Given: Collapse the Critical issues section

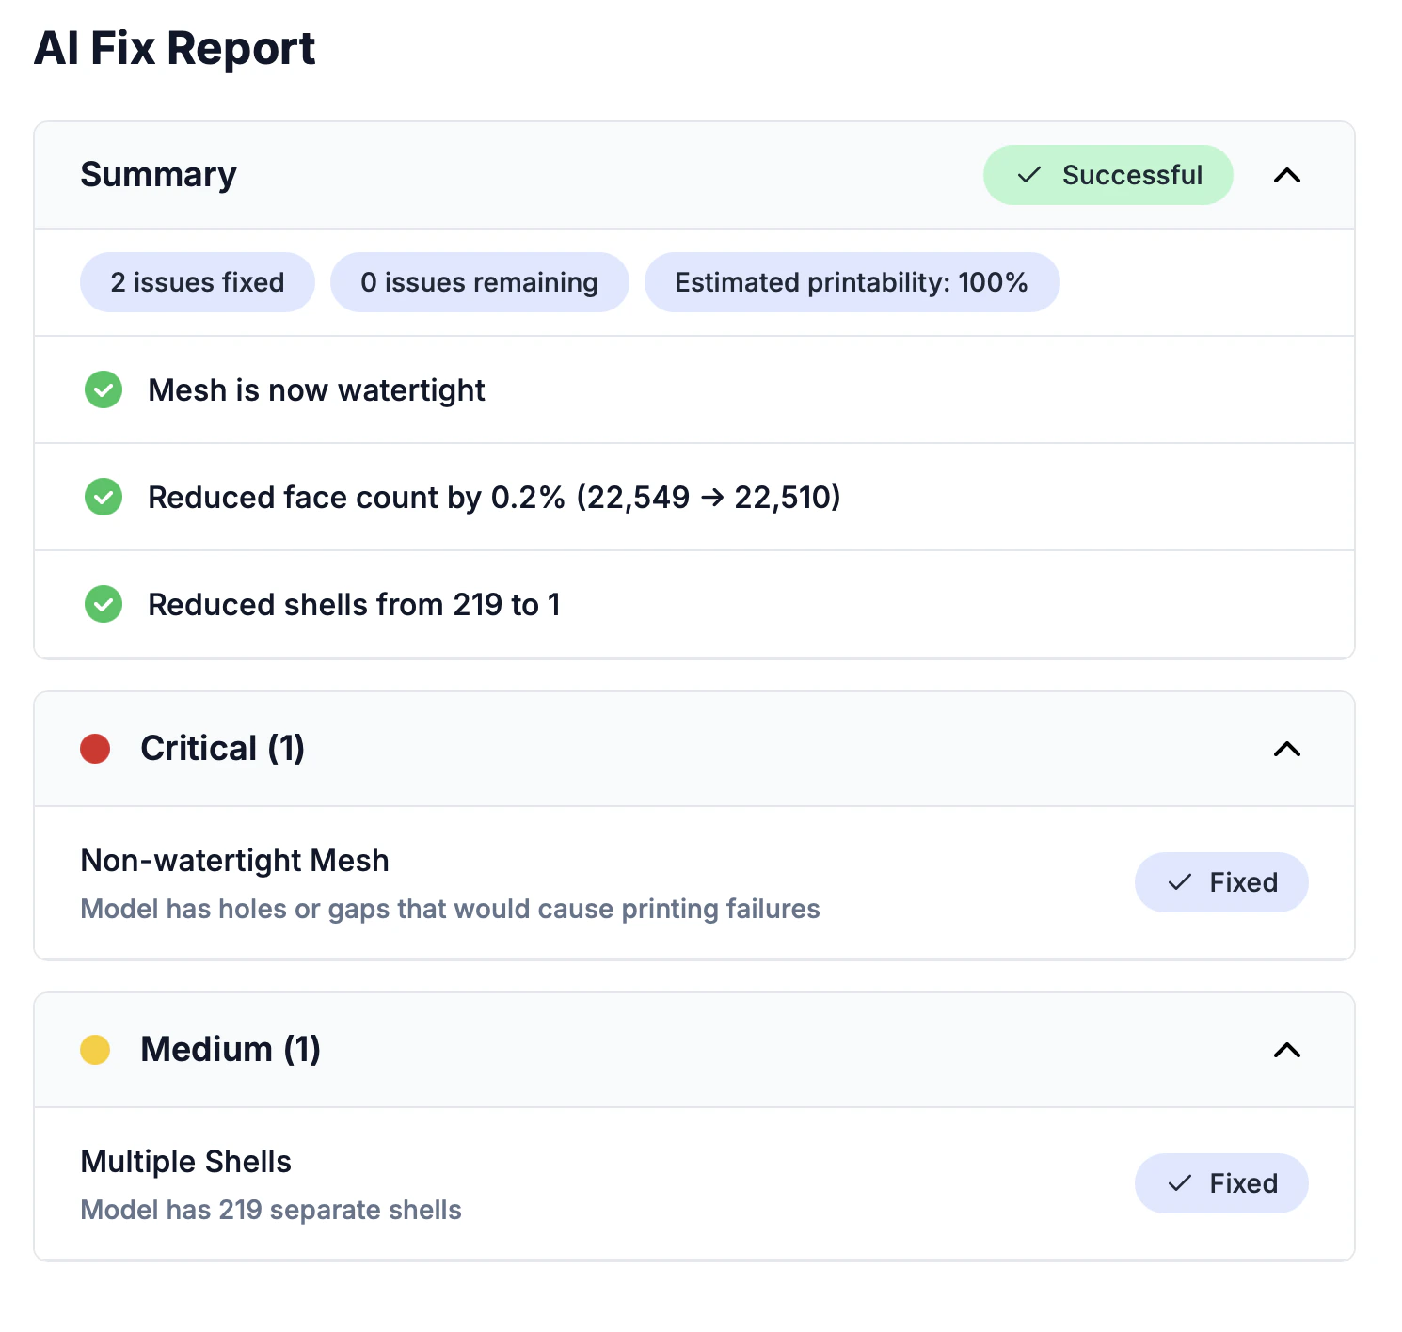Looking at the screenshot, I should coord(1287,750).
